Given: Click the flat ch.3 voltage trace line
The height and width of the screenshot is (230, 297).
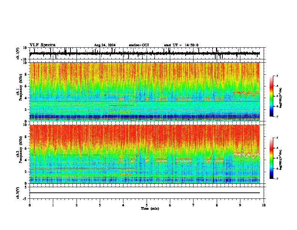Looking at the screenshot, I should click(145, 193).
